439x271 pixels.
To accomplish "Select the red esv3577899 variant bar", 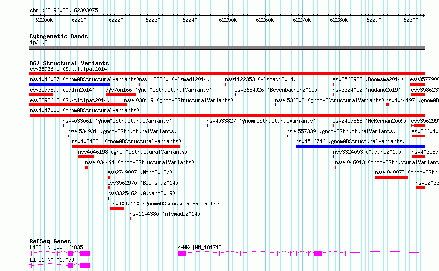I will click(41, 95).
